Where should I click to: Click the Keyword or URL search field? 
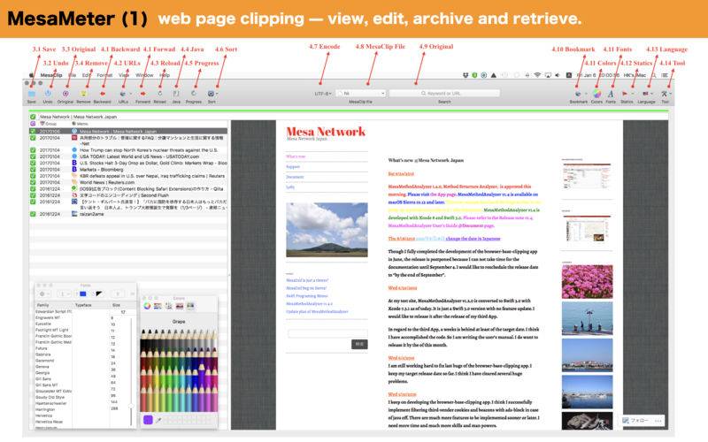coord(444,94)
